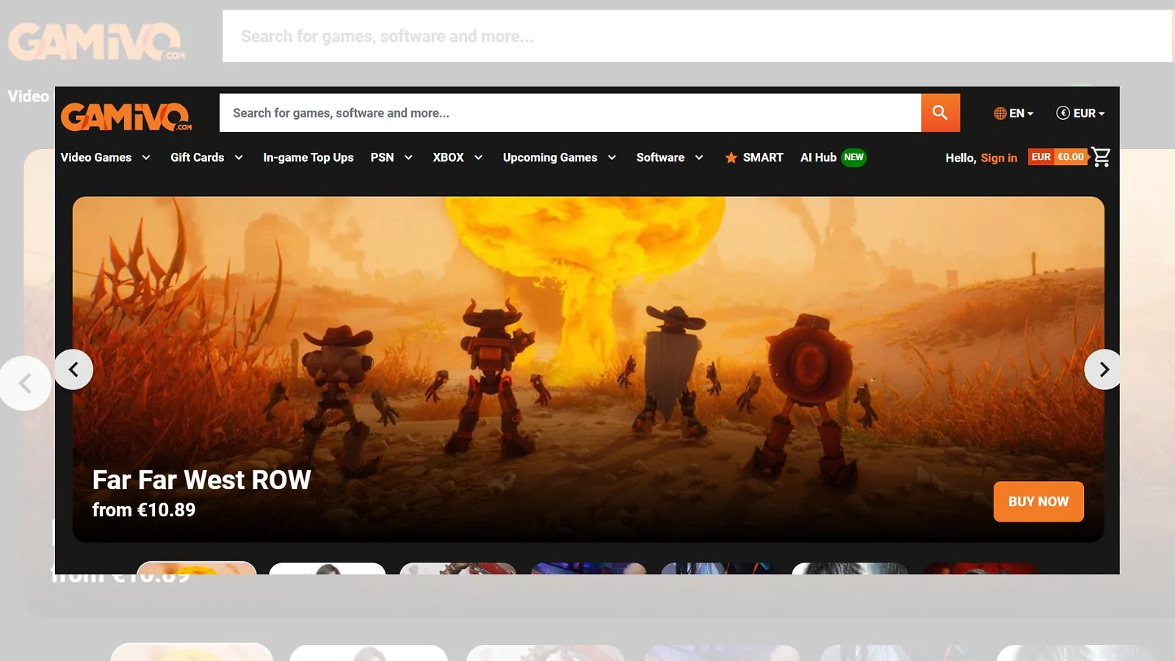Go to the previous banner slide
This screenshot has width=1175, height=661.
pos(73,369)
